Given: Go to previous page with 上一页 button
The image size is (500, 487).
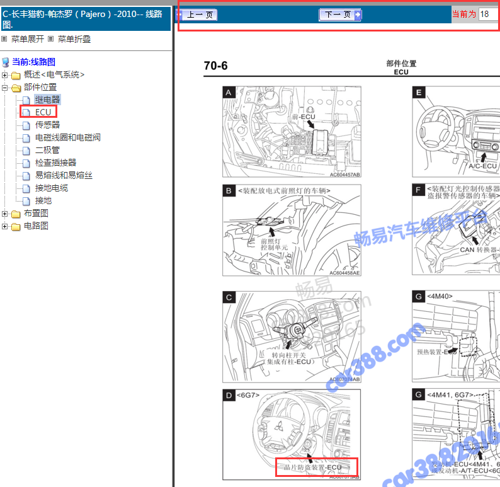Looking at the screenshot, I should tap(197, 14).
